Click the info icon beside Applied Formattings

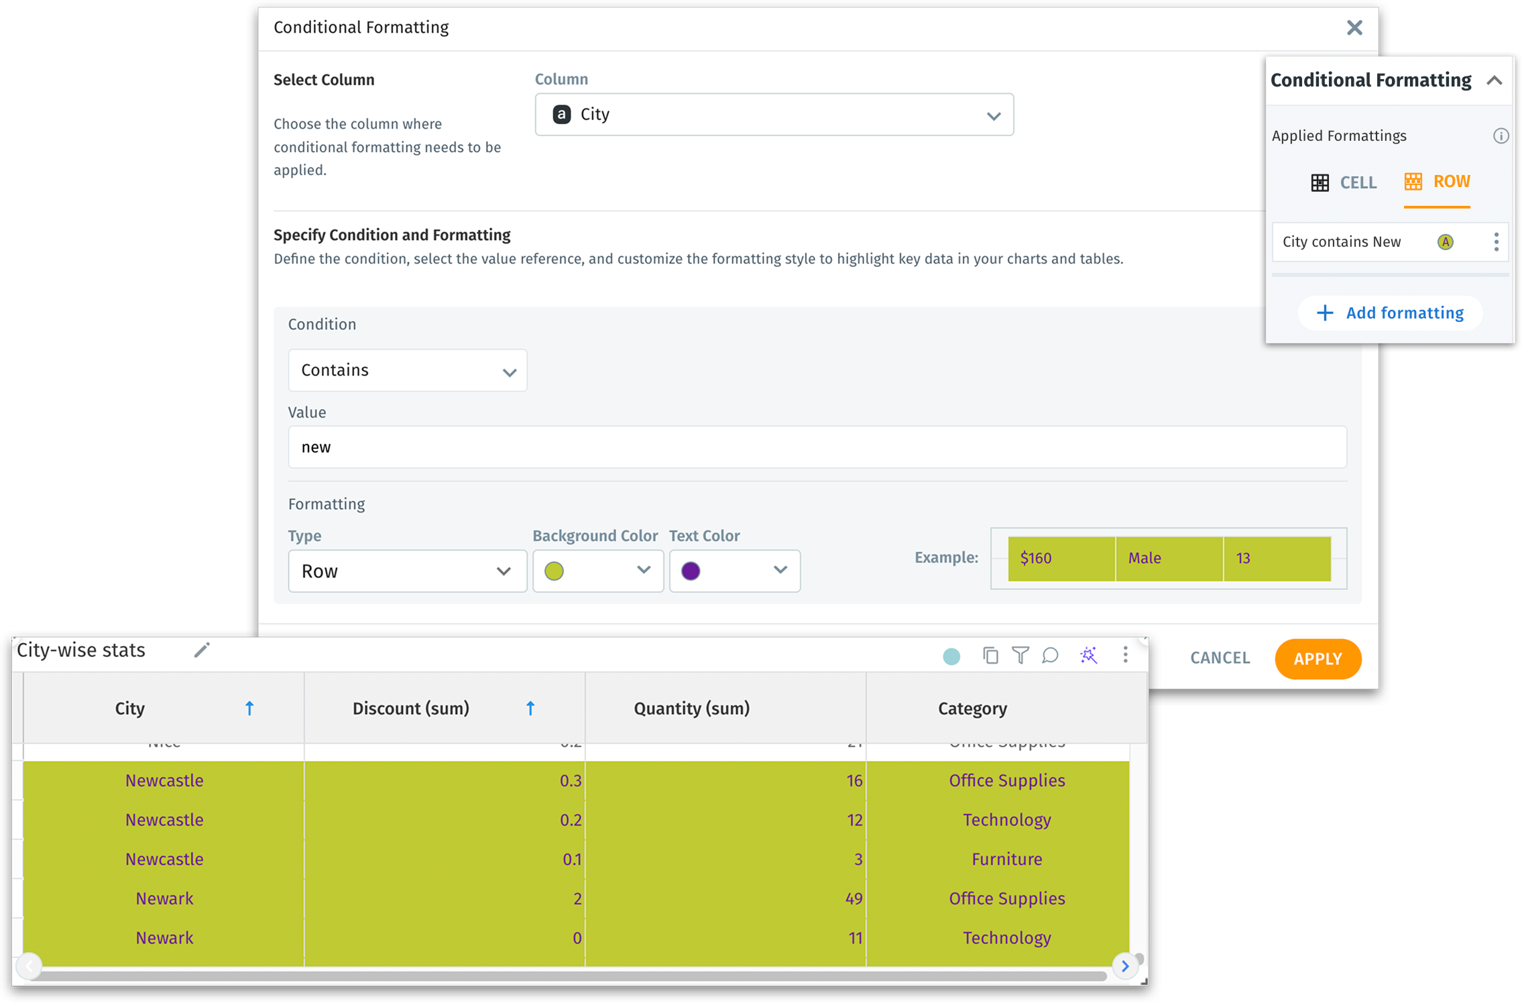click(1501, 136)
